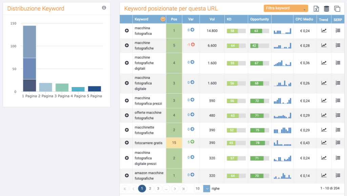Image resolution: width=347 pixels, height=196 pixels.
Task: Jump to the last results page
Action: (x=183, y=189)
